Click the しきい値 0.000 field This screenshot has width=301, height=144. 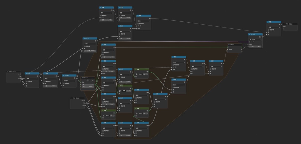tap(90, 51)
